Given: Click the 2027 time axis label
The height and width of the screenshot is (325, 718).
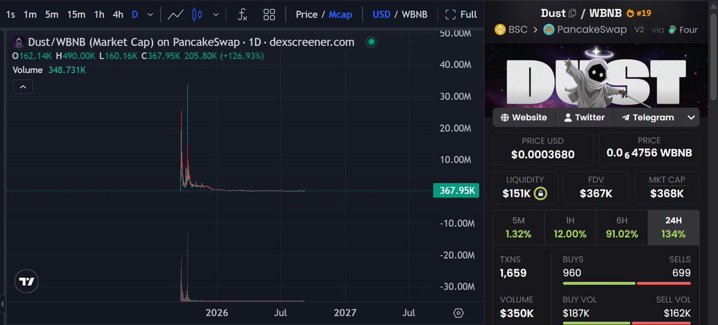Looking at the screenshot, I should (345, 312).
